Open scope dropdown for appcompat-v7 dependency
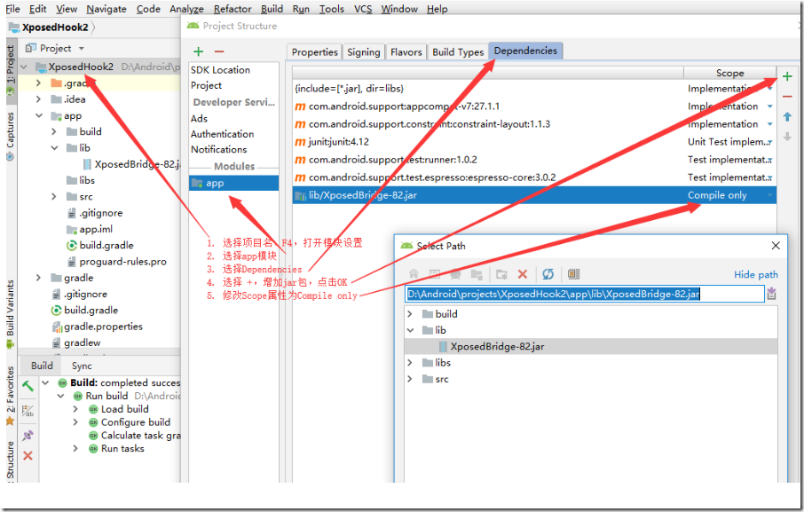Image resolution: width=804 pixels, height=512 pixels. [x=769, y=106]
